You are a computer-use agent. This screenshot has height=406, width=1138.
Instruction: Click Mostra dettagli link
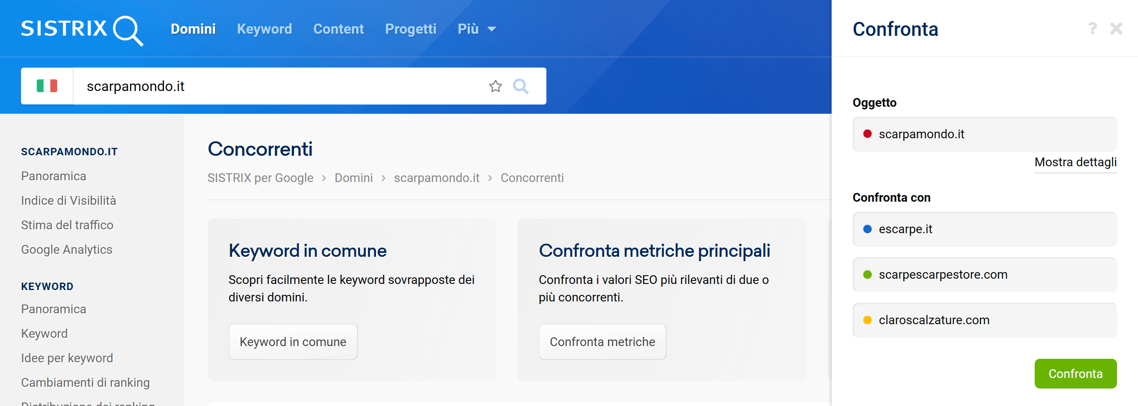click(1075, 162)
